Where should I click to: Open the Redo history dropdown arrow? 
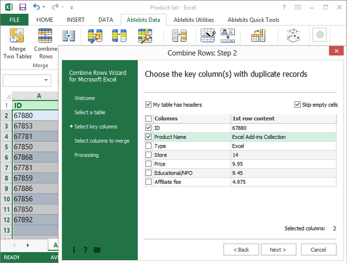point(63,7)
